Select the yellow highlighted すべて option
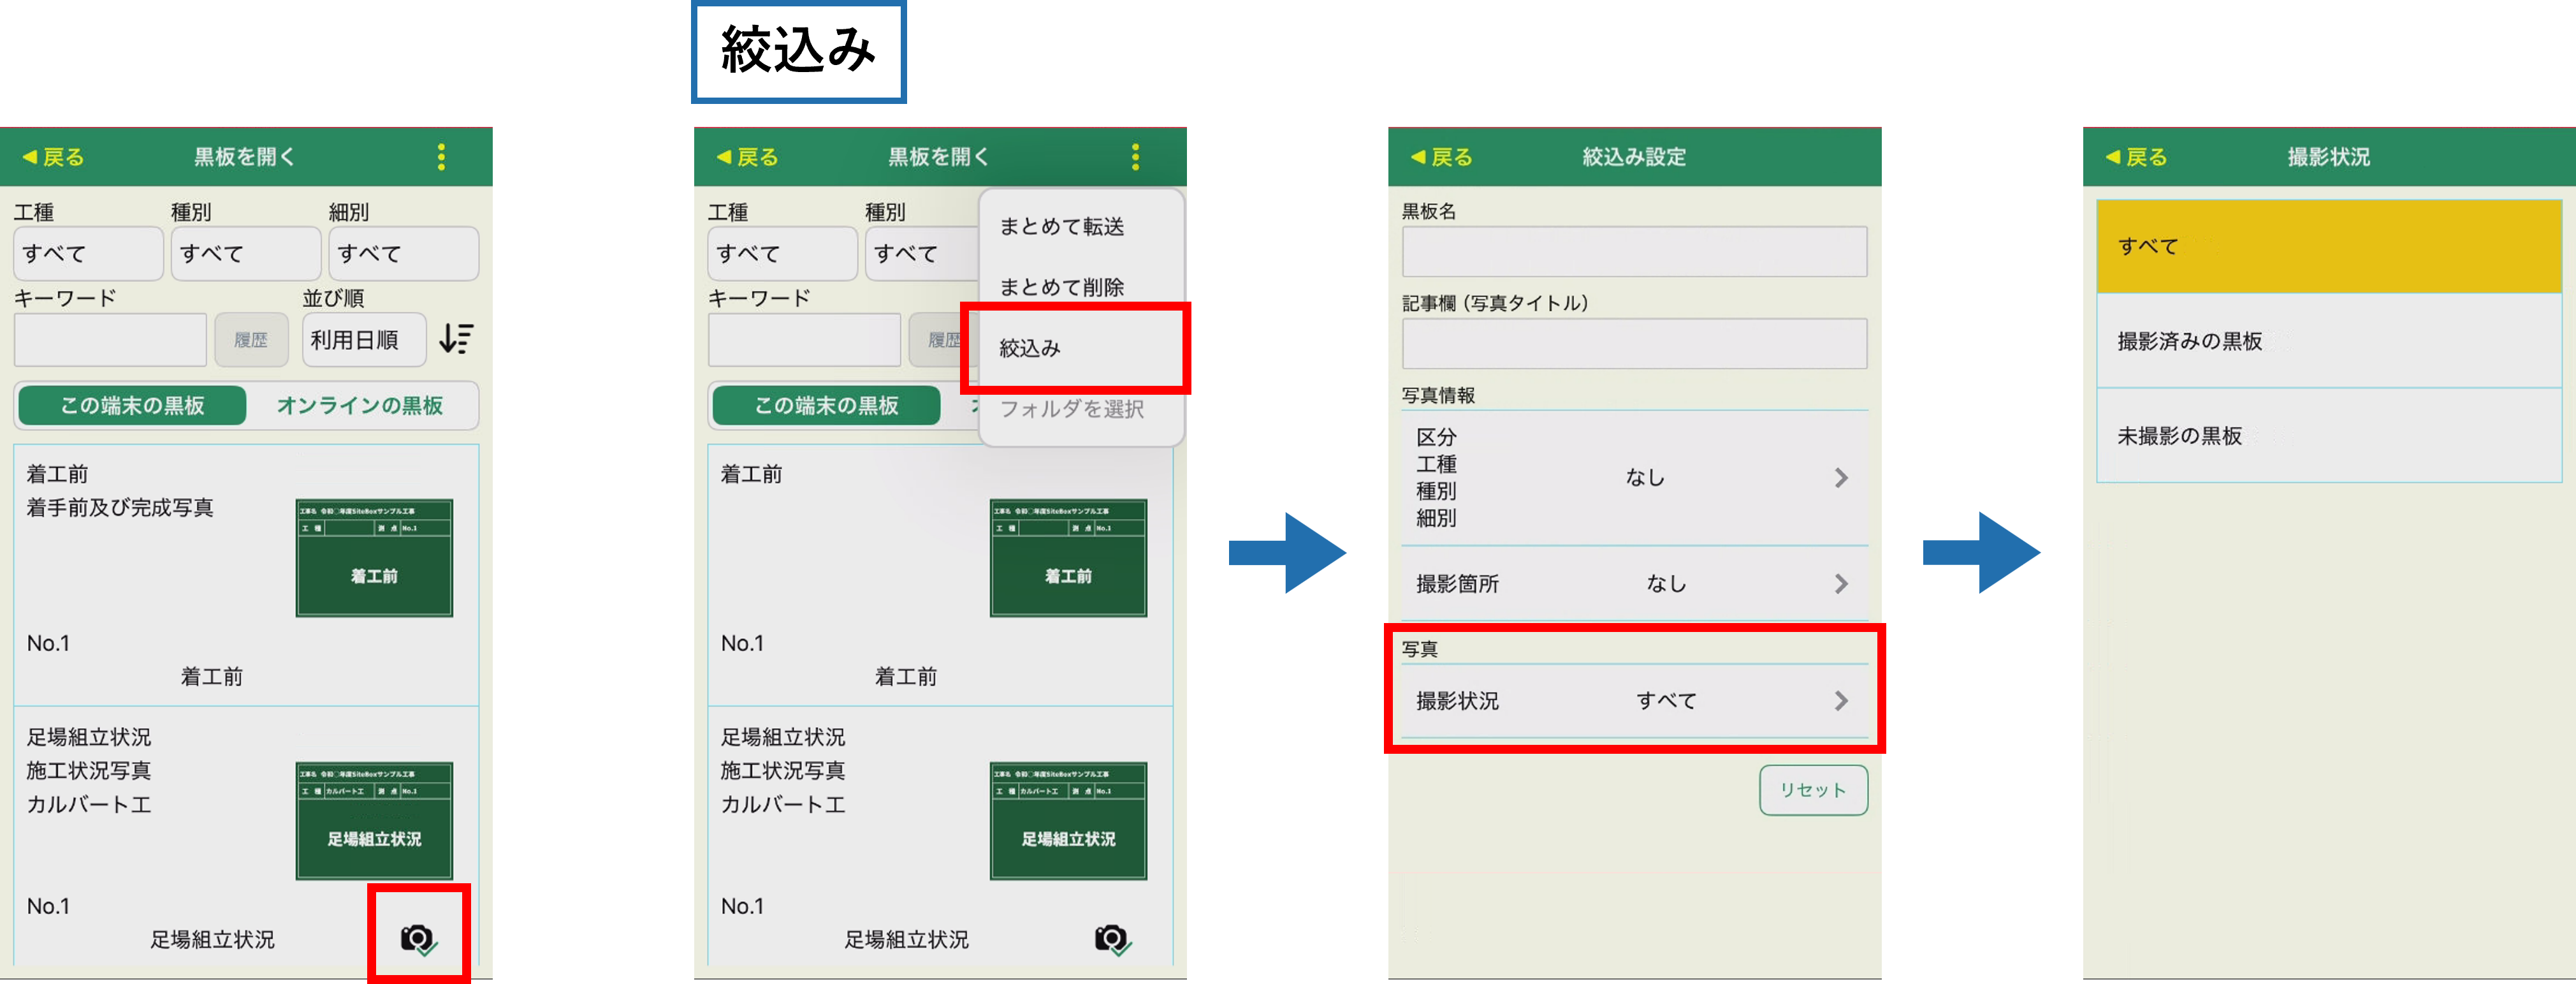Viewport: 2576px width, 984px height. point(2328,246)
